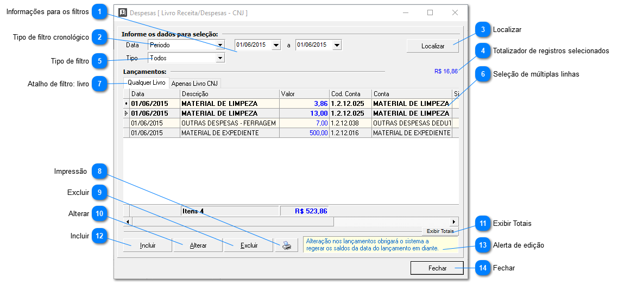Click the printer icon button
The image size is (618, 284).
287,245
